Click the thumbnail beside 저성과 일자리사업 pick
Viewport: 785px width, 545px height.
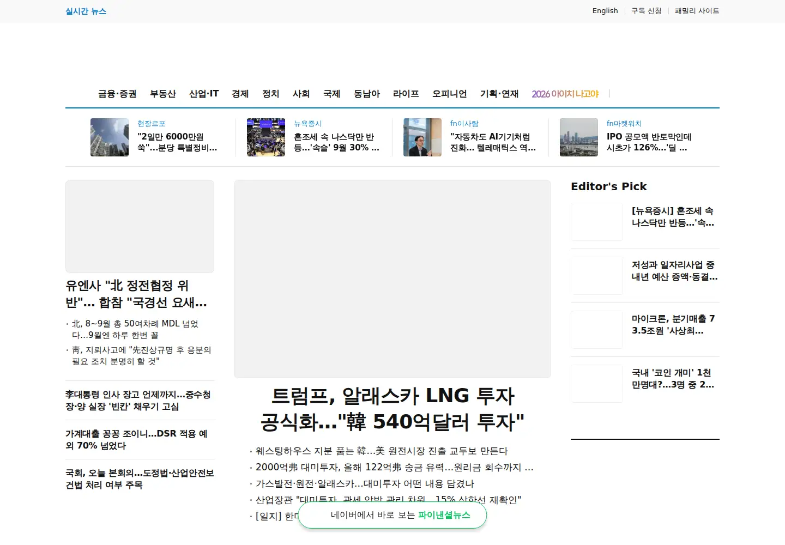[x=597, y=276]
